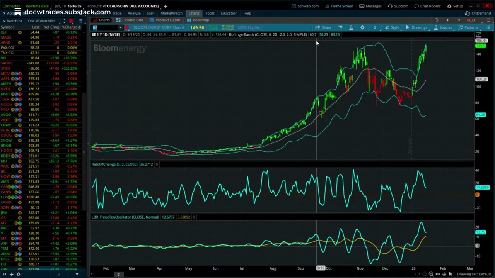Viewport: 495px width, 278px height.
Task: Open the Studies dropdown menu
Action: tap(442, 27)
